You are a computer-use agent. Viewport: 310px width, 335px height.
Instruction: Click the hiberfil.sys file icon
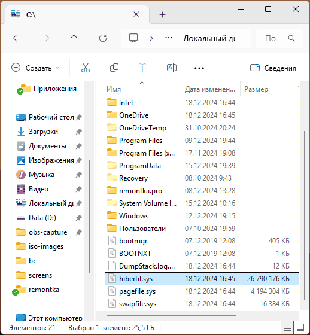112,279
